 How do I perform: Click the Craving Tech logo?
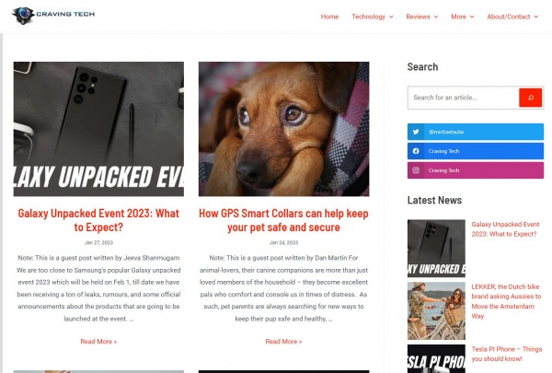[x=53, y=15]
